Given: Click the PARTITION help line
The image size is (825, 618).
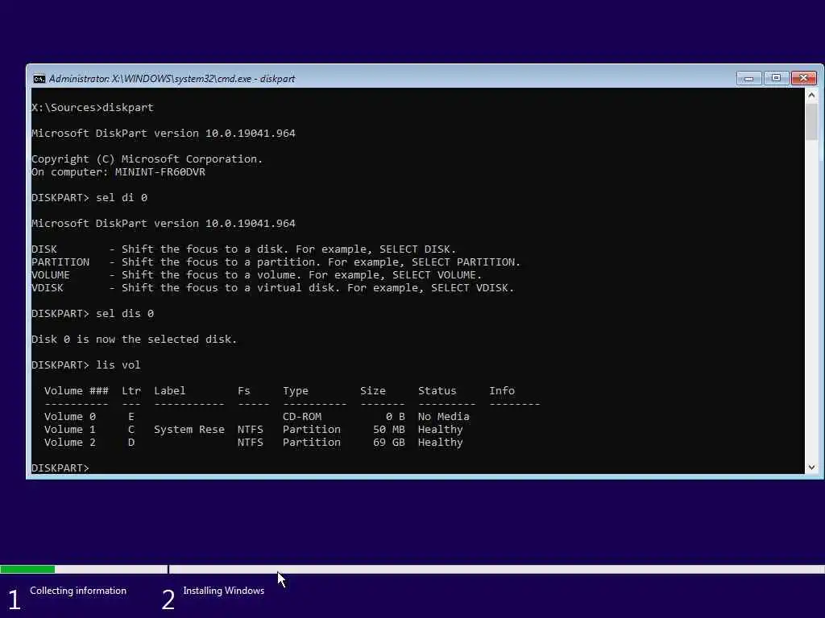Looking at the screenshot, I should (276, 262).
